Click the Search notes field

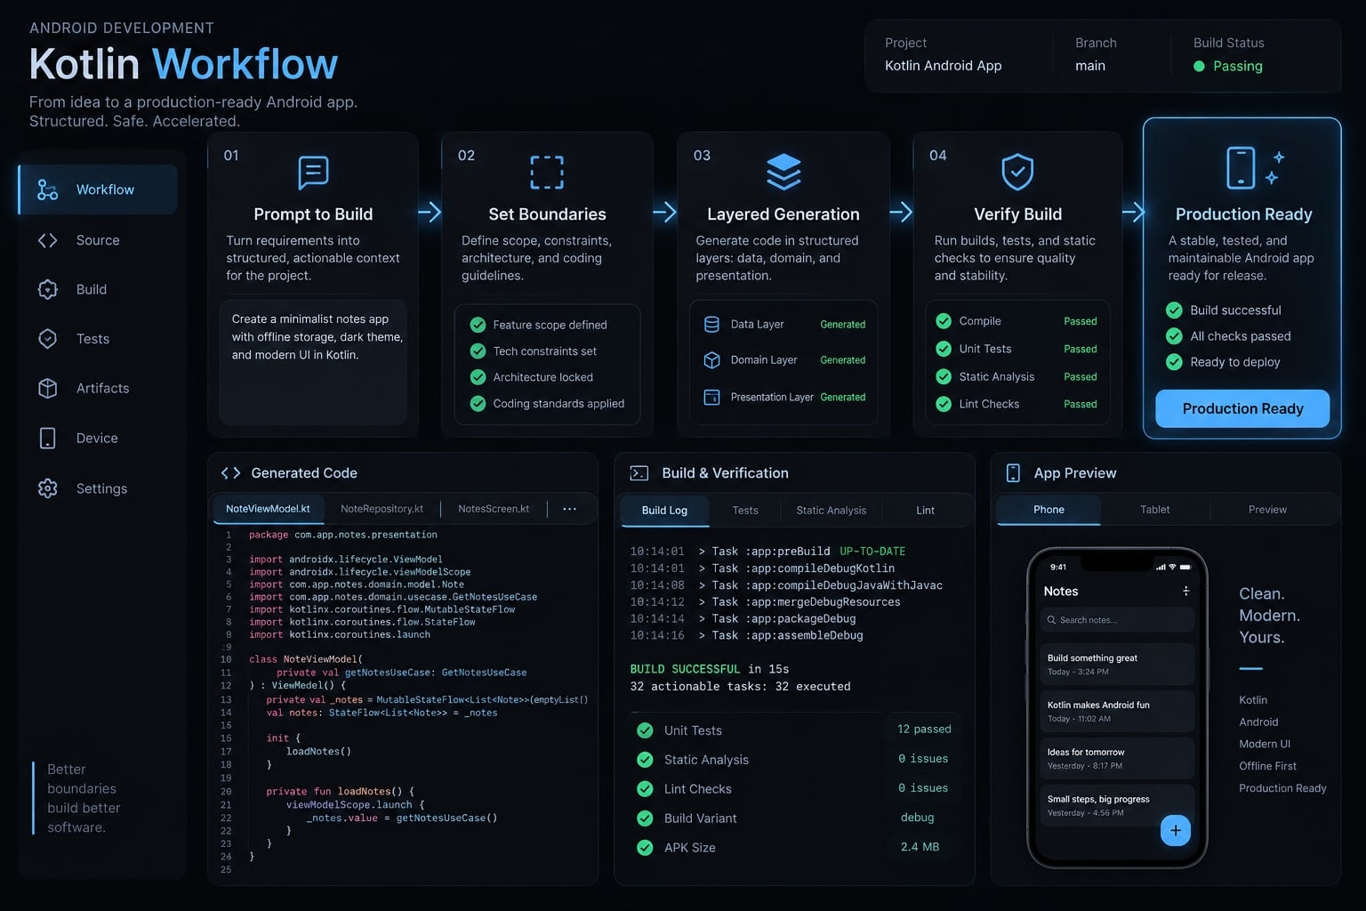[x=1117, y=620]
